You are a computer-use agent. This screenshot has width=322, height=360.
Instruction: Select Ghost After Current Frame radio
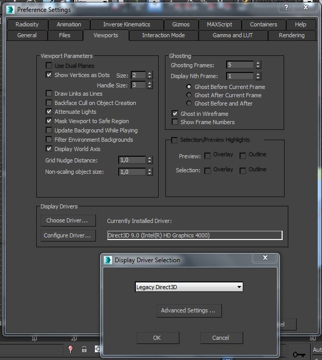coord(189,95)
